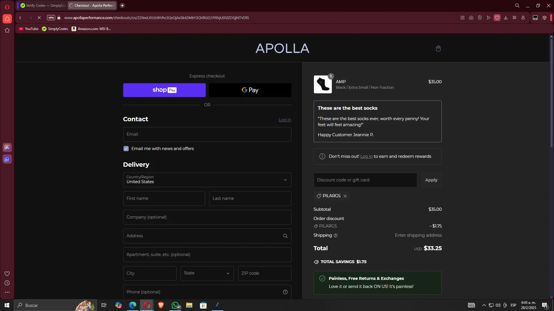Open the Aria AI sidebar icon

click(x=7, y=147)
